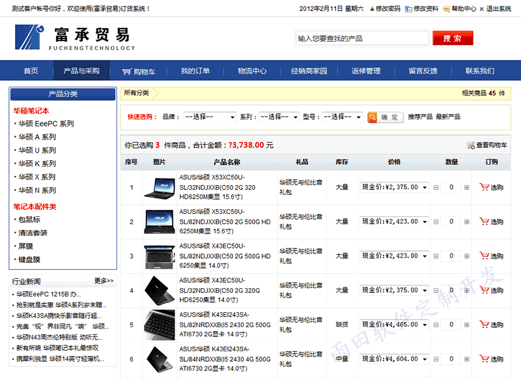Click the red cart icon in row 1

click(x=484, y=187)
